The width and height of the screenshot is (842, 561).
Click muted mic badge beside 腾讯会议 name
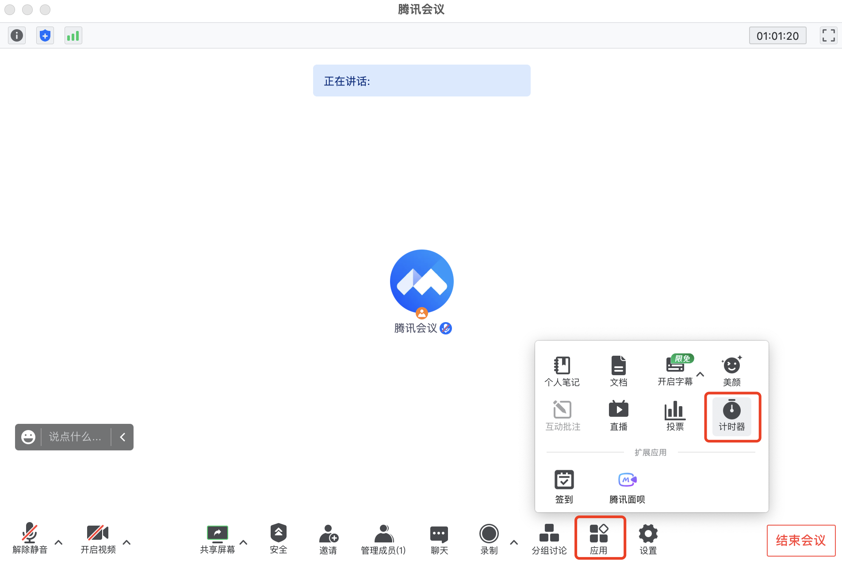point(446,328)
